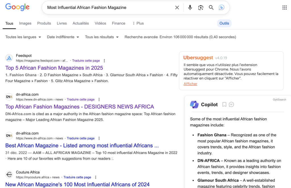The height and width of the screenshot is (188, 291).
Task: Click Traduire cette page on the Best African Magazine result
Action: (81, 138)
